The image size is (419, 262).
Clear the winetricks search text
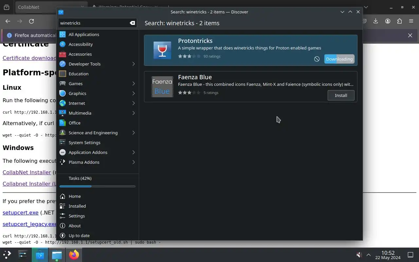pyautogui.click(x=132, y=23)
